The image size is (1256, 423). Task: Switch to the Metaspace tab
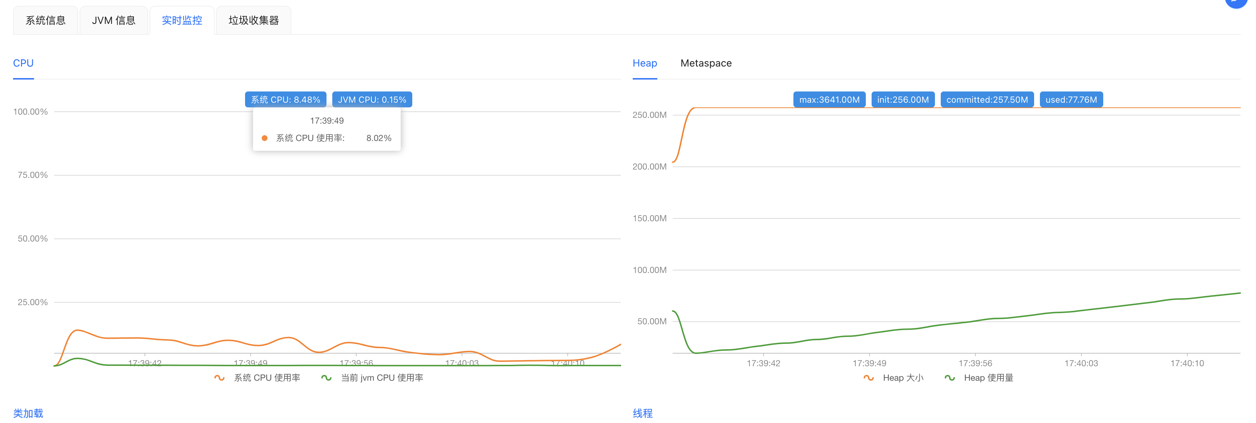tap(705, 63)
